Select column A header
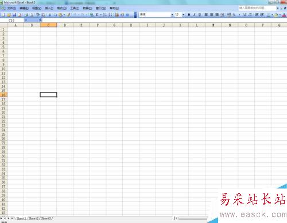Viewport: 287px width, 223px height. [15, 25]
